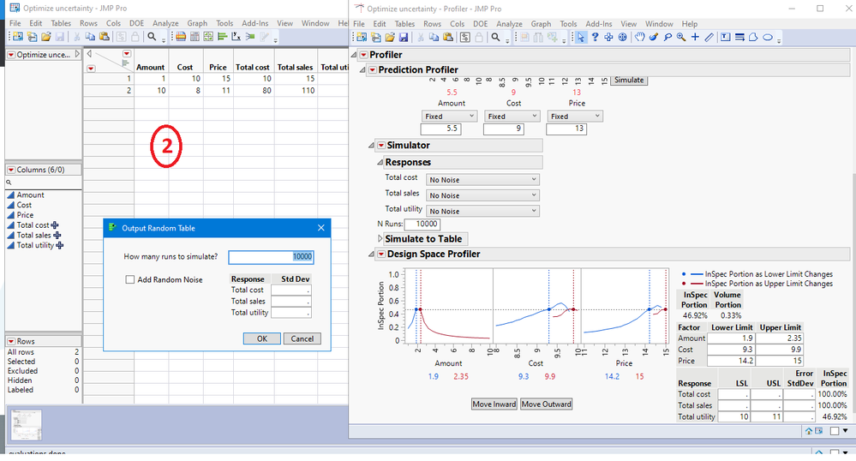The width and height of the screenshot is (856, 461).
Task: Collapse the Responses section
Action: tap(380, 162)
